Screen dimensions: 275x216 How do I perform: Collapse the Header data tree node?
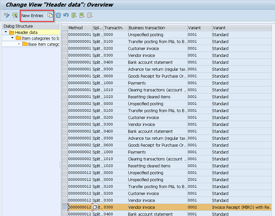pyautogui.click(x=6, y=32)
